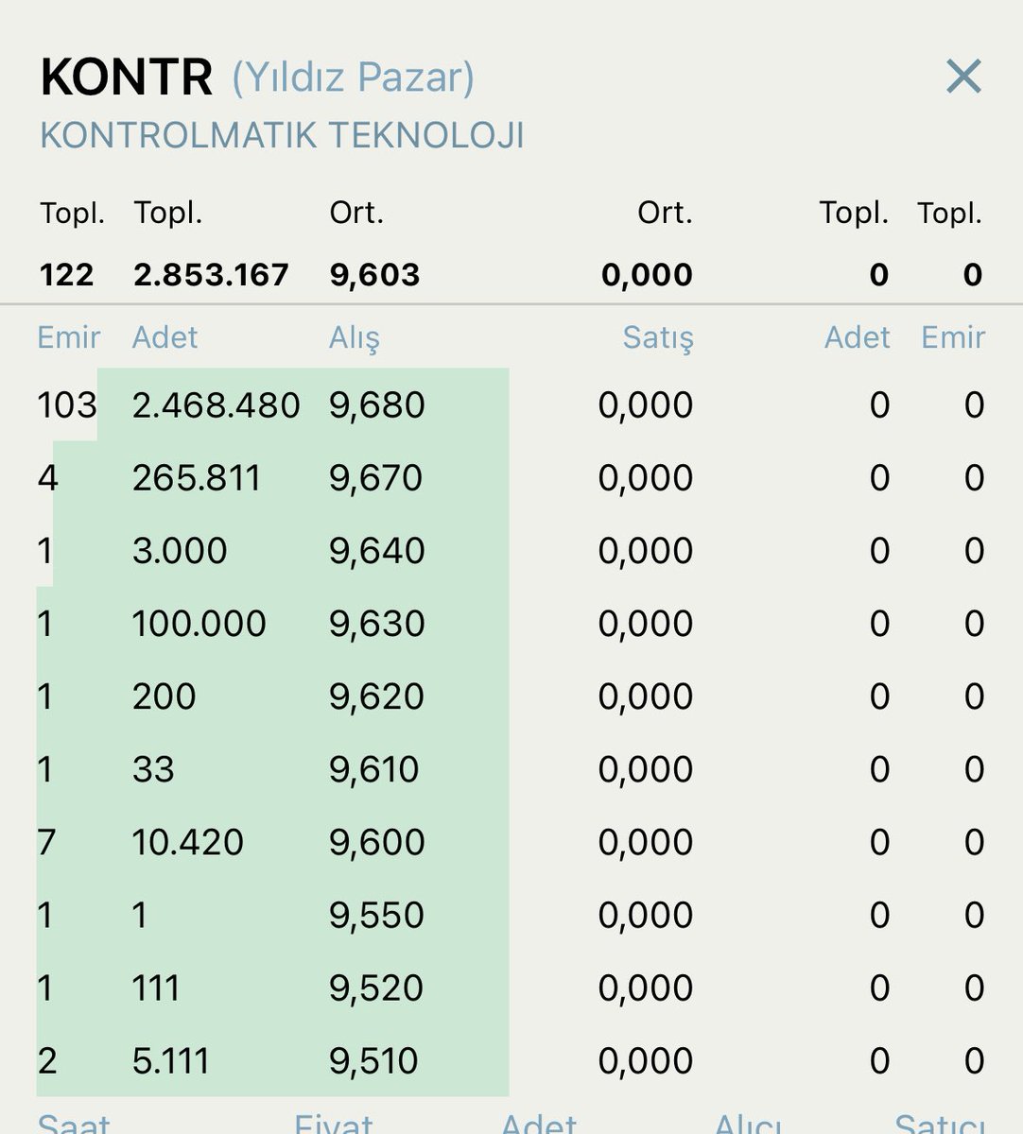Tap the Satış column header
The image size is (1023, 1134).
tap(658, 338)
